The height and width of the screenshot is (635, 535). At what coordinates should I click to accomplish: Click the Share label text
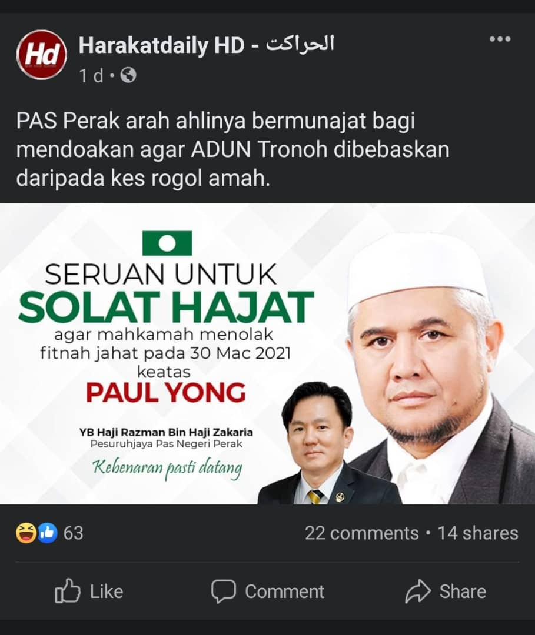coord(463,591)
